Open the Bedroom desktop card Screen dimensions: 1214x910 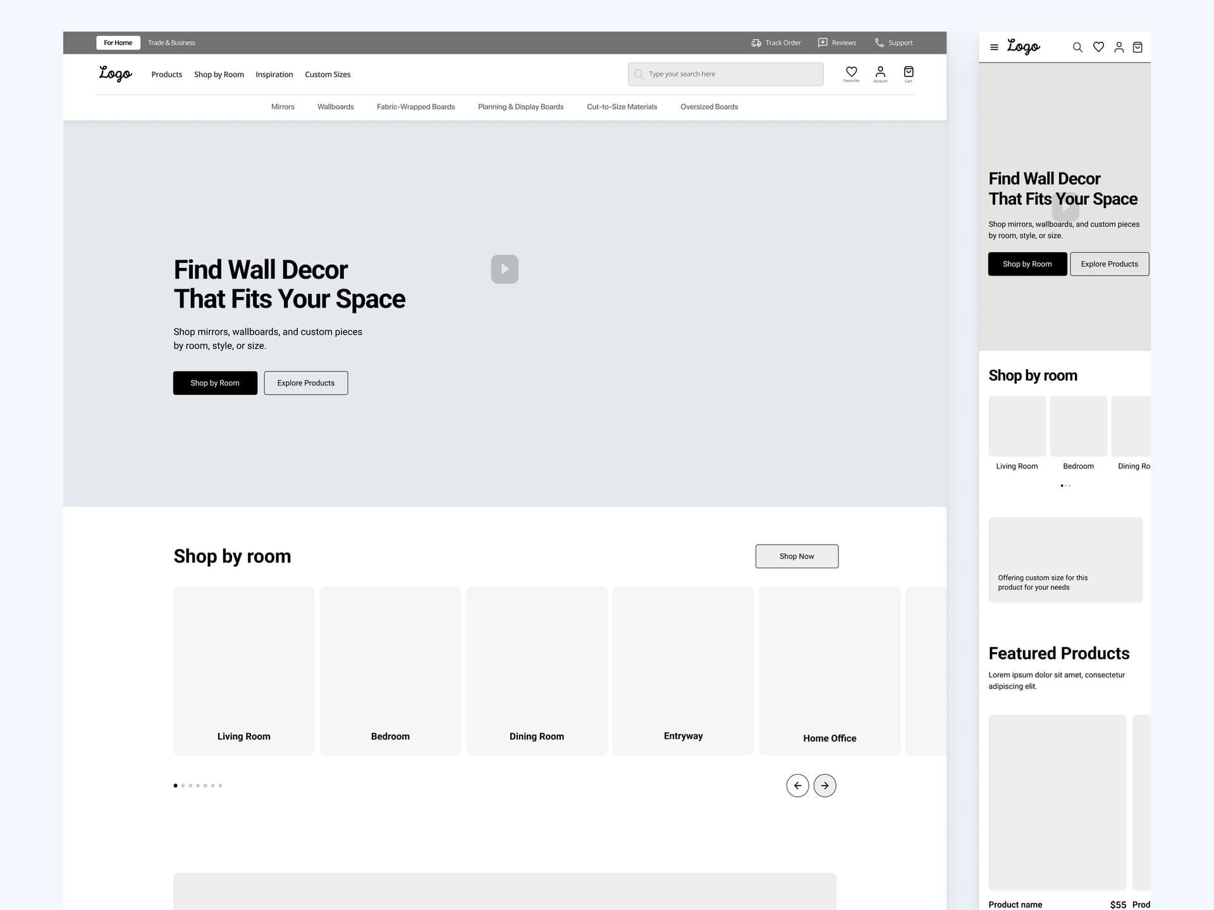coord(390,670)
